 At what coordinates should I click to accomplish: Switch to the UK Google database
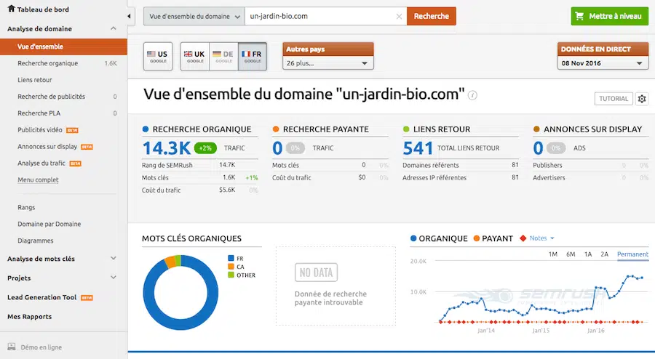[x=194, y=56]
